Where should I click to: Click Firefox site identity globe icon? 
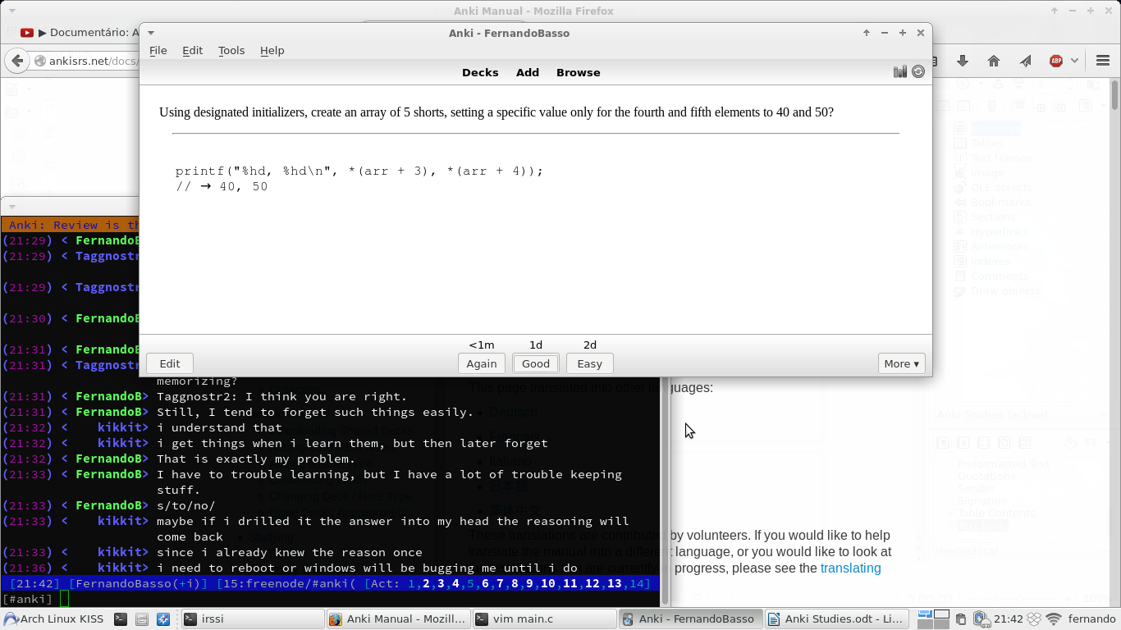tap(39, 61)
